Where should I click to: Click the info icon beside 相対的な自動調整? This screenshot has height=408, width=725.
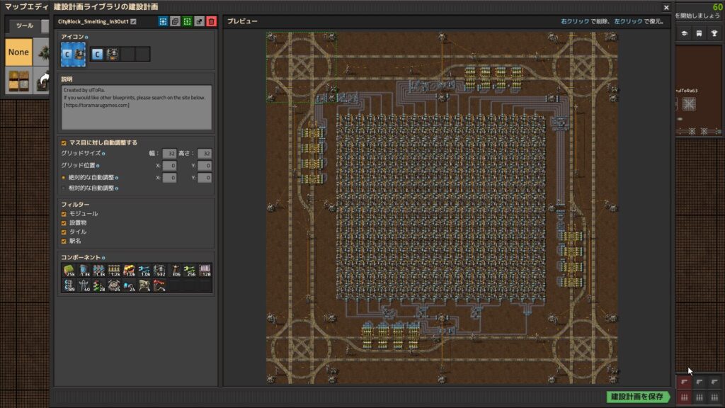pos(117,188)
